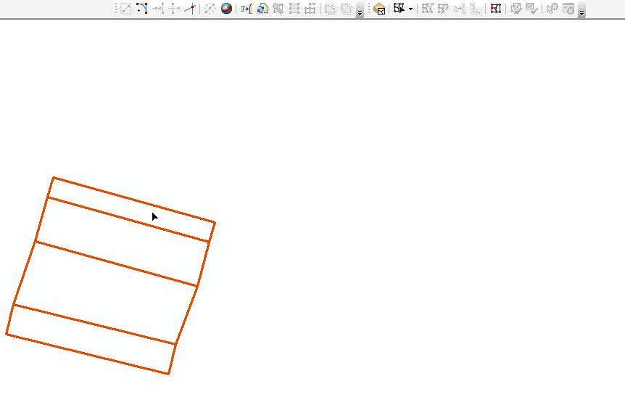Select the Fillet tool with red curve
Viewport: 625px width, 413px height.
[x=142, y=9]
